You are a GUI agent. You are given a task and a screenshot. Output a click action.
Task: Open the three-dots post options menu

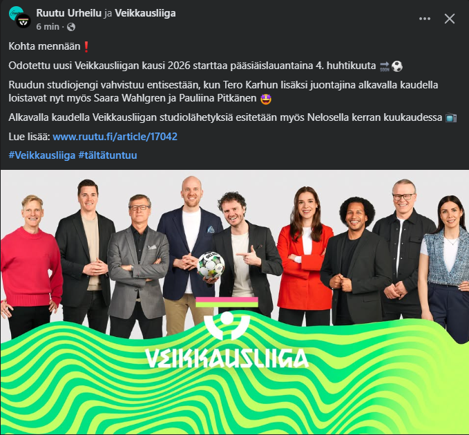tap(424, 19)
